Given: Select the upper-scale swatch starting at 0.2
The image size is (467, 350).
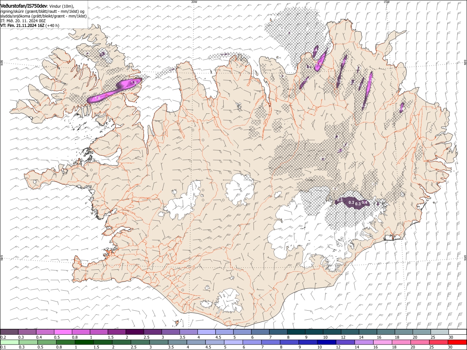Looking at the screenshot, I should tap(9, 332).
